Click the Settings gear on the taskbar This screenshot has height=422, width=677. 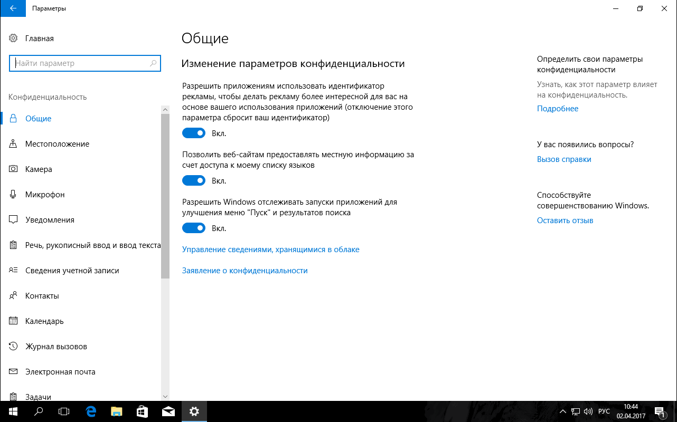click(194, 411)
